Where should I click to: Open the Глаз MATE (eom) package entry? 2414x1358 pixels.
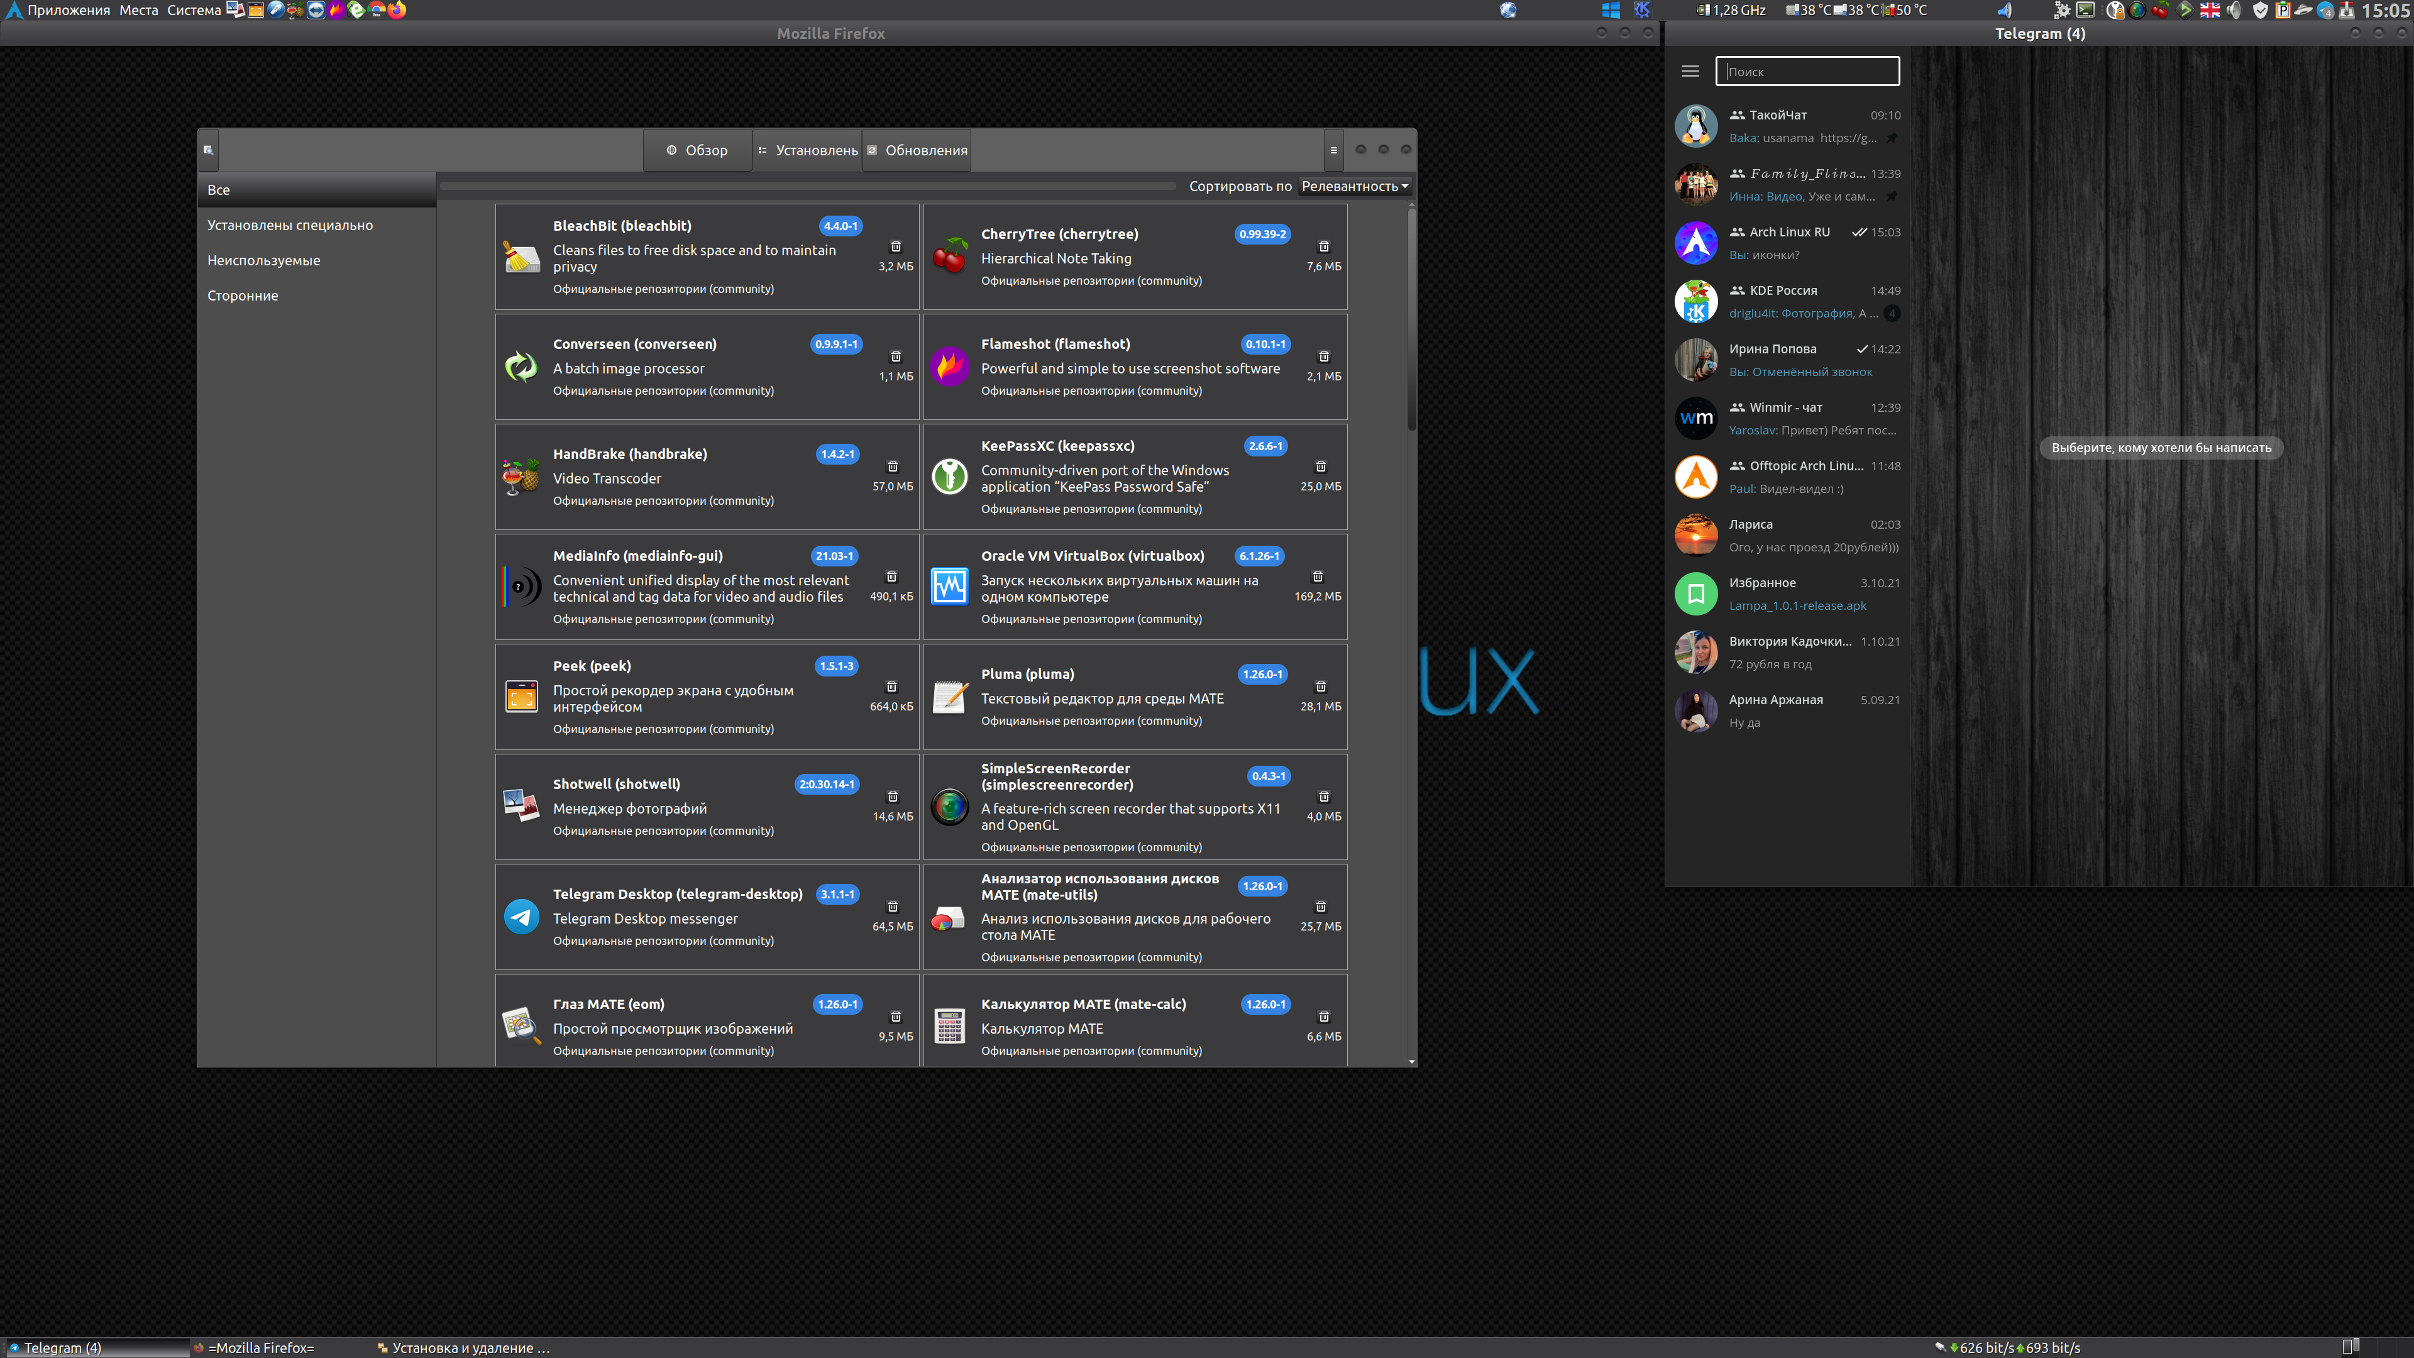coord(707,1020)
